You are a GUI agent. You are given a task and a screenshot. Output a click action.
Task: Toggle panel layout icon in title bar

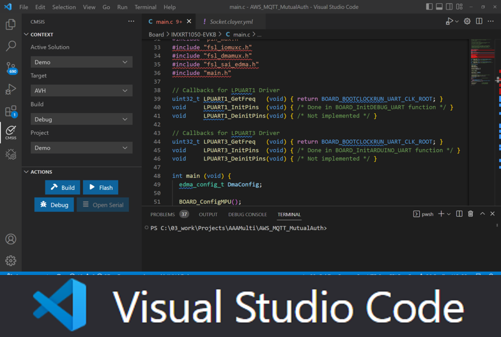pos(439,6)
